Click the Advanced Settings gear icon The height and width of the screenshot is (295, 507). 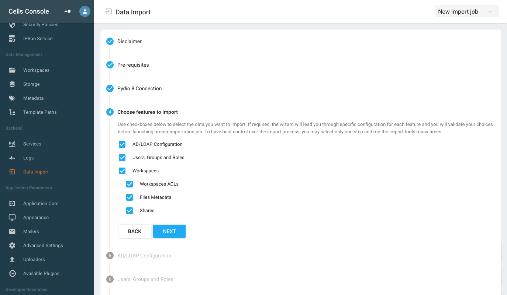pyautogui.click(x=12, y=246)
